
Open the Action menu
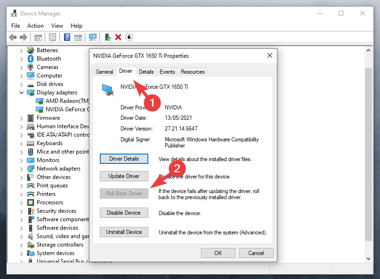35,26
